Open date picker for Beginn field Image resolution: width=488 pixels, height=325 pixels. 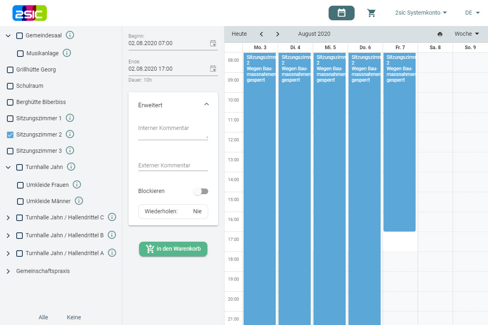click(213, 43)
